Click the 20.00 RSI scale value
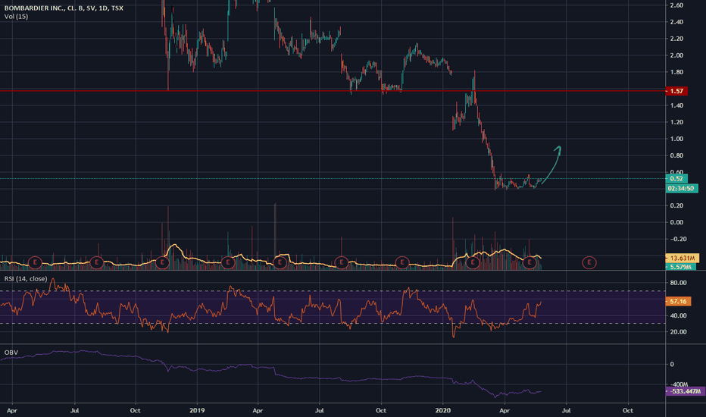Image resolution: width=706 pixels, height=417 pixels. (678, 332)
